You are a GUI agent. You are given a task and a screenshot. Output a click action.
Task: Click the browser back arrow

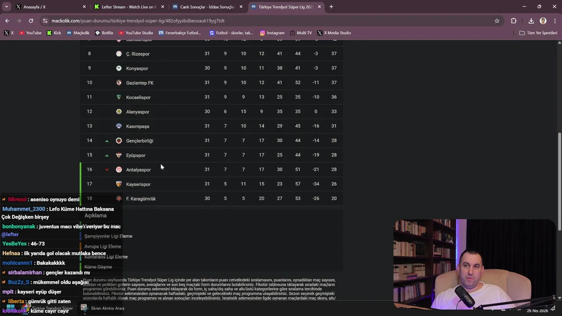(7, 21)
